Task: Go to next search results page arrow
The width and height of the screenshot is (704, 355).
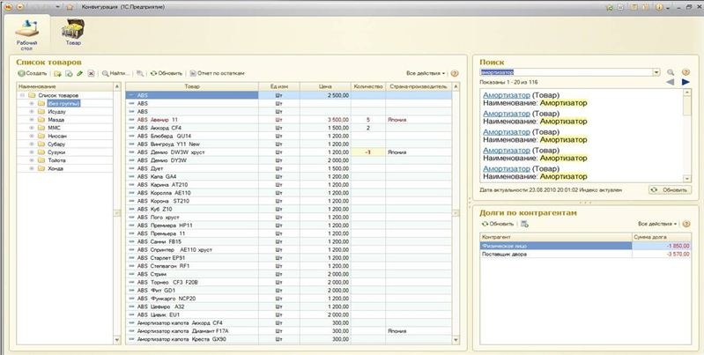Action: (685, 82)
